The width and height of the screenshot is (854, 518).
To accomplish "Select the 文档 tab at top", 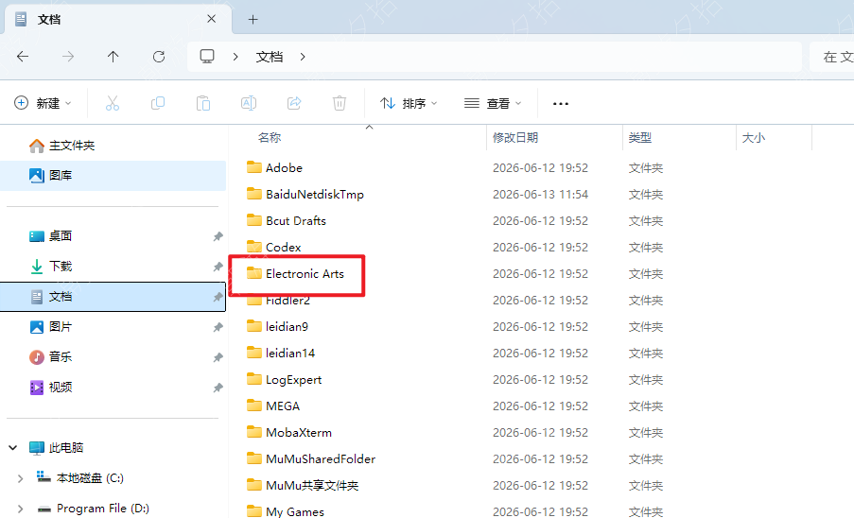I will point(117,20).
